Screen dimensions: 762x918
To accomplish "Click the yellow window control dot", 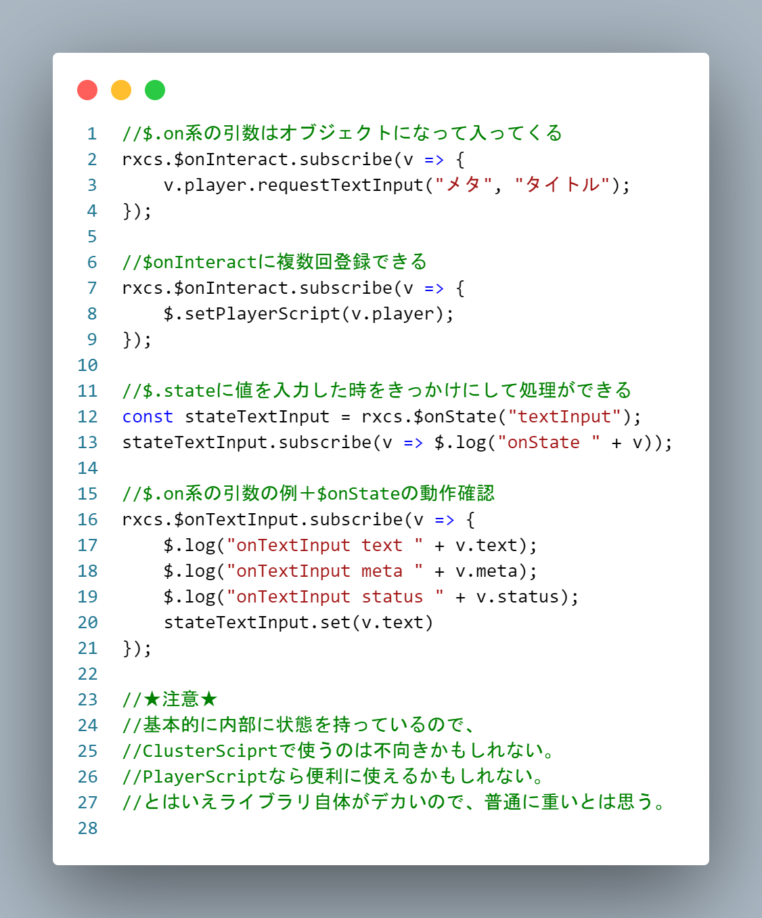I will pos(120,89).
